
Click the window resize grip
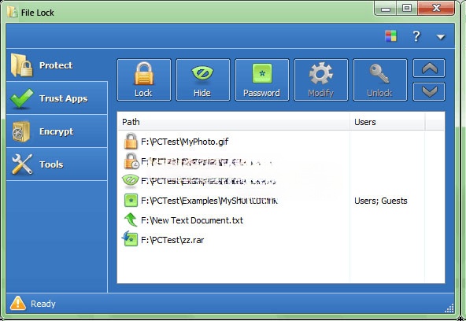coord(449,308)
